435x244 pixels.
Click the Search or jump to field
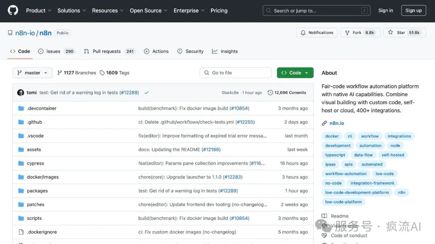click(316, 10)
